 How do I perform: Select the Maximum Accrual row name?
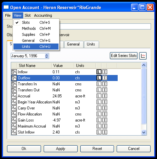32,126
